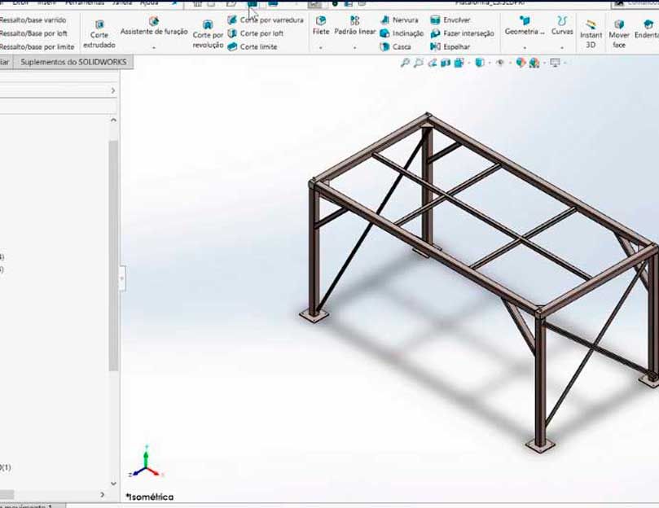Viewport: 659px width, 508px height.
Task: Activate the Nervura rib tool
Action: [399, 20]
